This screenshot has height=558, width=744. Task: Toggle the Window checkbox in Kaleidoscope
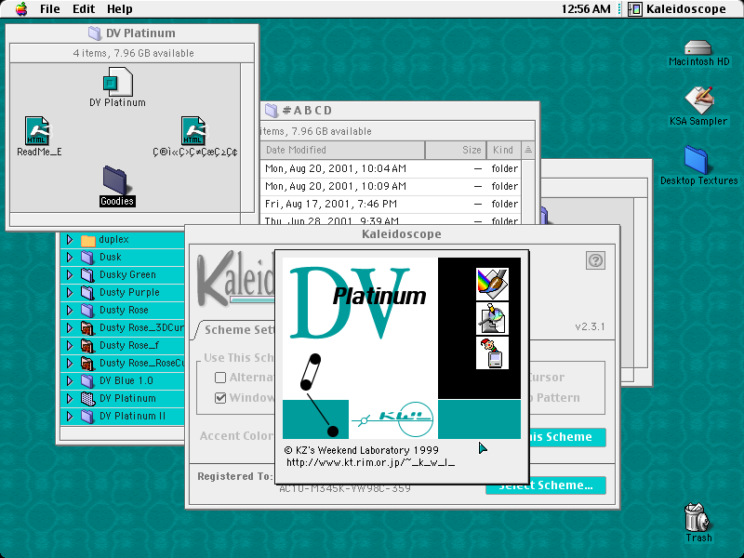click(220, 398)
